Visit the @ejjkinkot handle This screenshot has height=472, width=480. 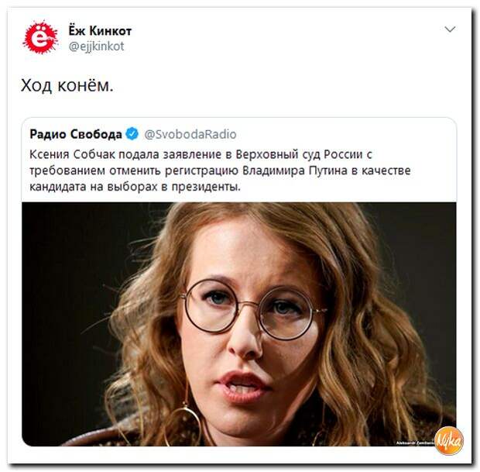(97, 47)
